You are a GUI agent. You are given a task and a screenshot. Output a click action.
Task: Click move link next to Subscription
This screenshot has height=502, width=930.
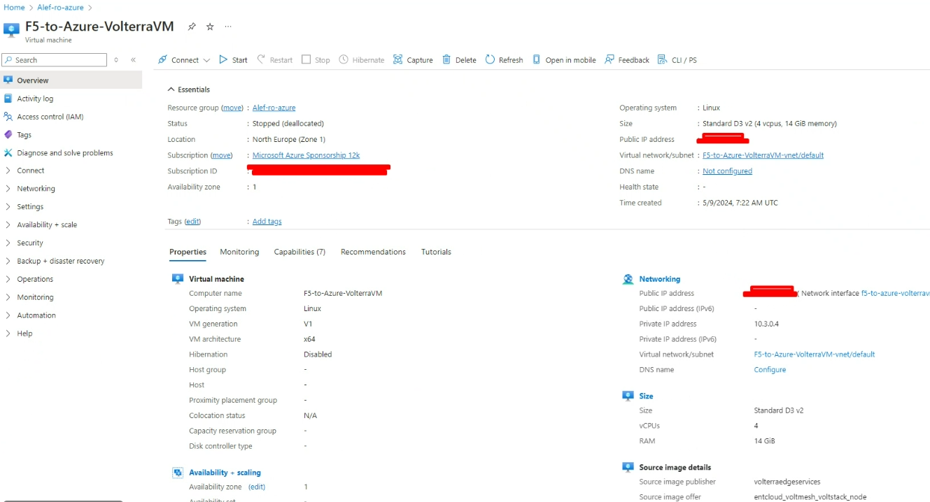pyautogui.click(x=221, y=155)
